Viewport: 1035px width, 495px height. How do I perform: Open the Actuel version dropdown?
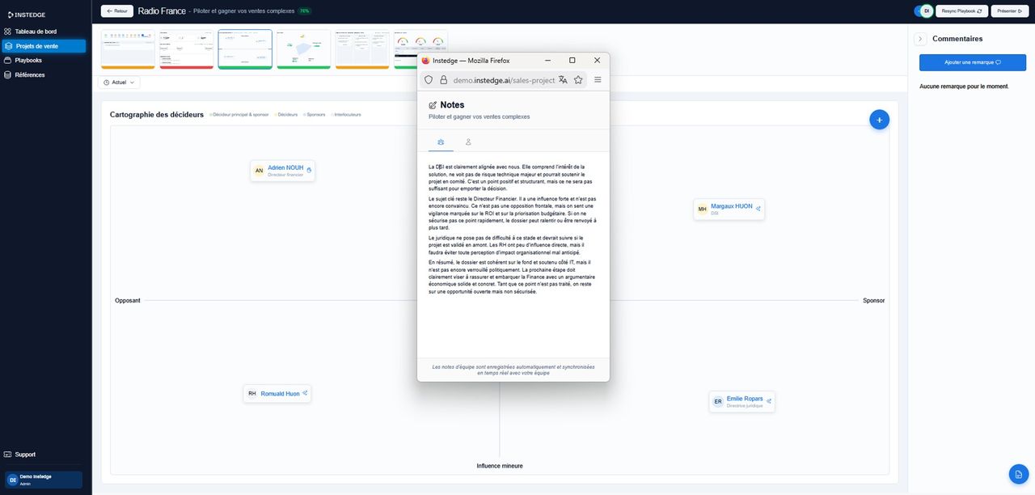(x=117, y=81)
